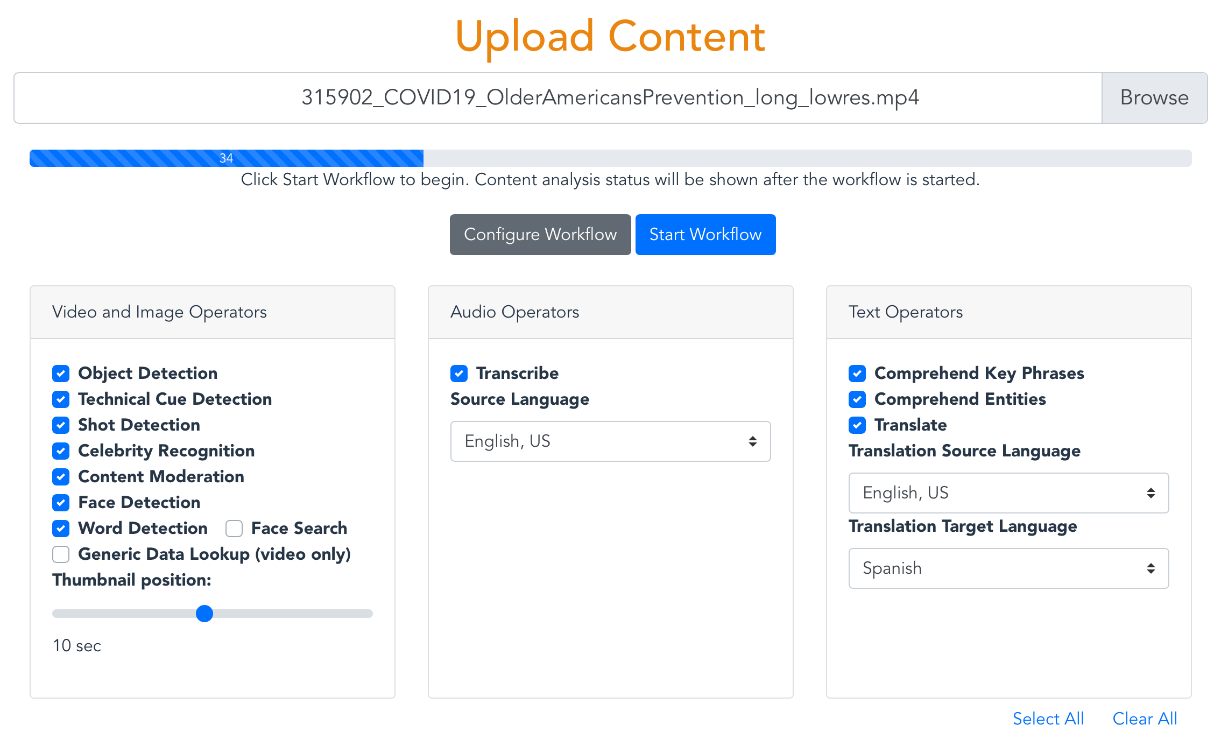This screenshot has width=1228, height=746.
Task: Click the Clear All link
Action: click(x=1145, y=719)
